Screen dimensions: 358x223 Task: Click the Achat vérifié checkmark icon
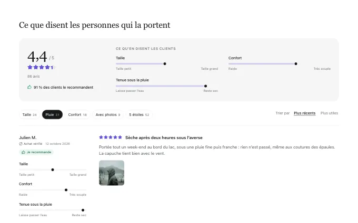tap(21, 144)
